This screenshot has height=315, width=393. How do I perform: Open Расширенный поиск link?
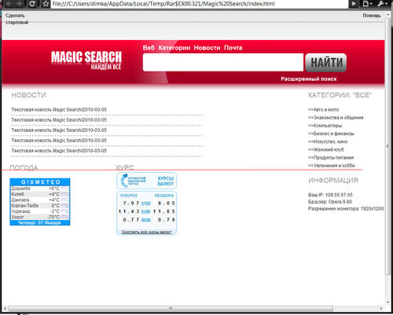click(309, 79)
